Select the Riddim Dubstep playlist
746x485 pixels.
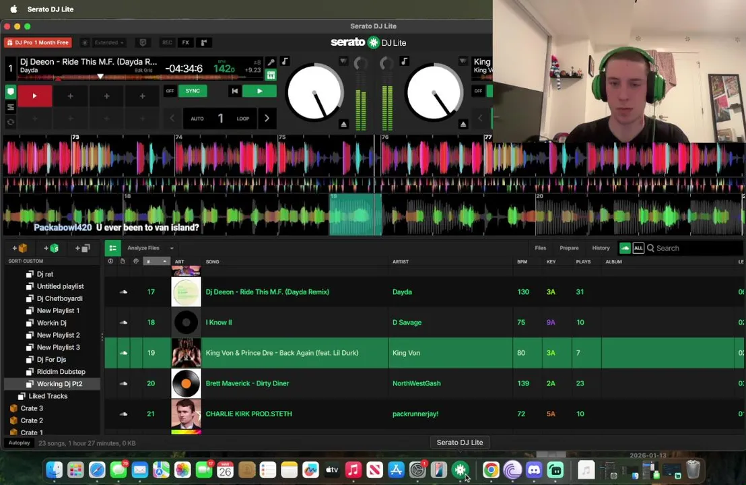point(61,371)
